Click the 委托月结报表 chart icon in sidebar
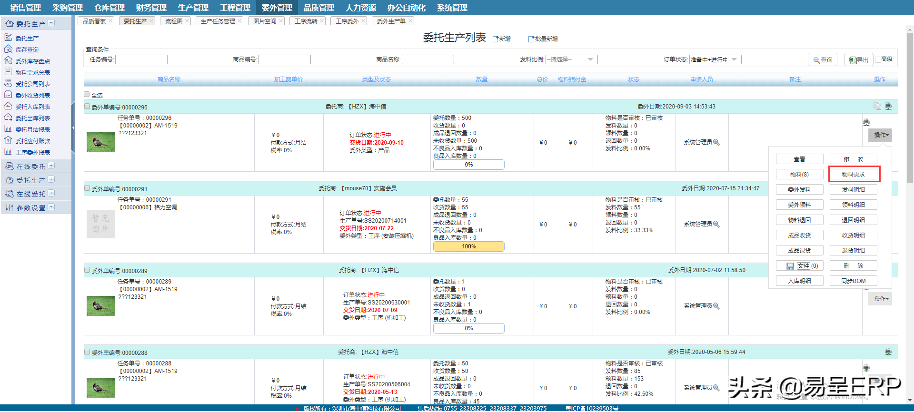The width and height of the screenshot is (914, 412). click(8, 129)
